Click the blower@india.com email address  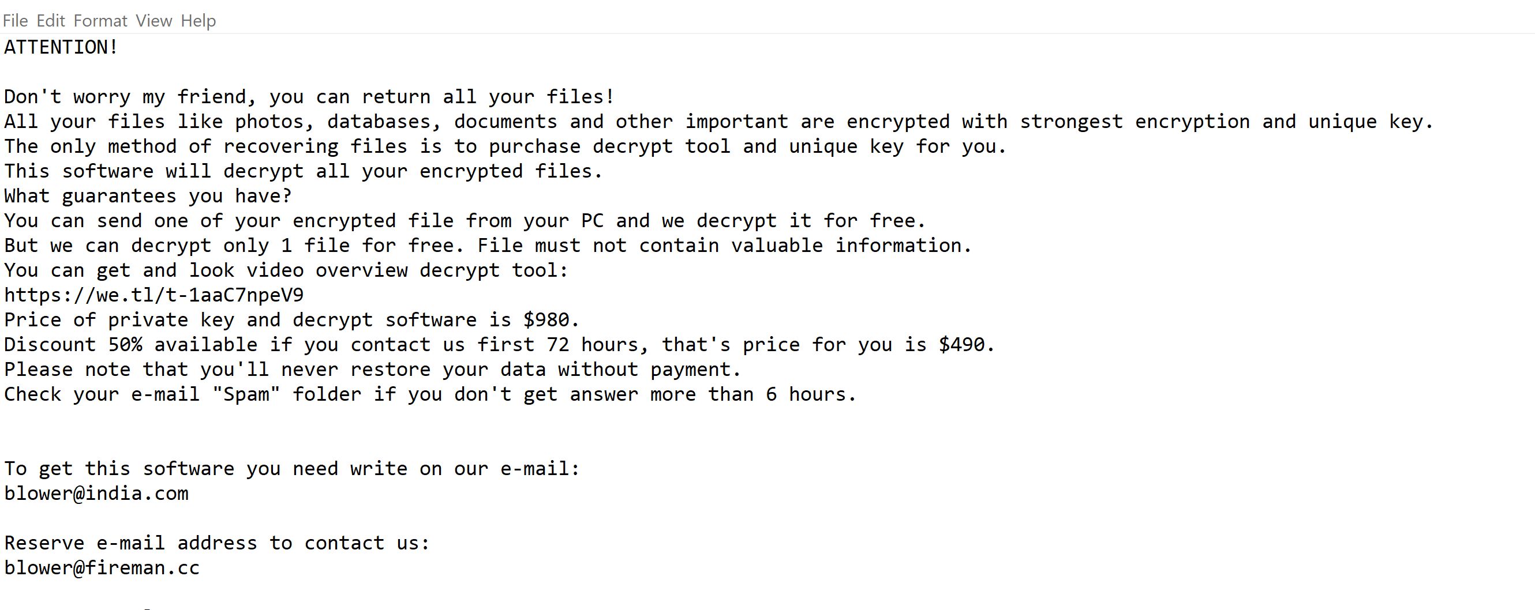pyautogui.click(x=96, y=494)
